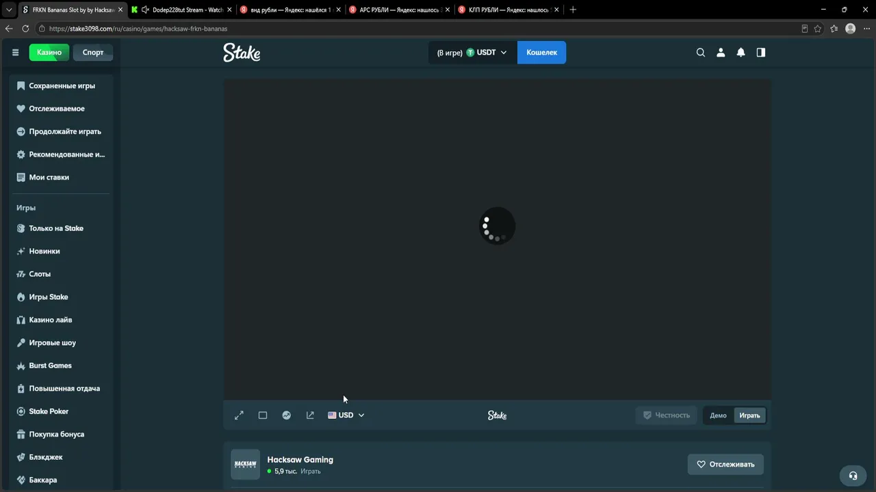Viewport: 876px width, 492px height.
Task: Click the loading spinner in game area
Action: pos(497,228)
